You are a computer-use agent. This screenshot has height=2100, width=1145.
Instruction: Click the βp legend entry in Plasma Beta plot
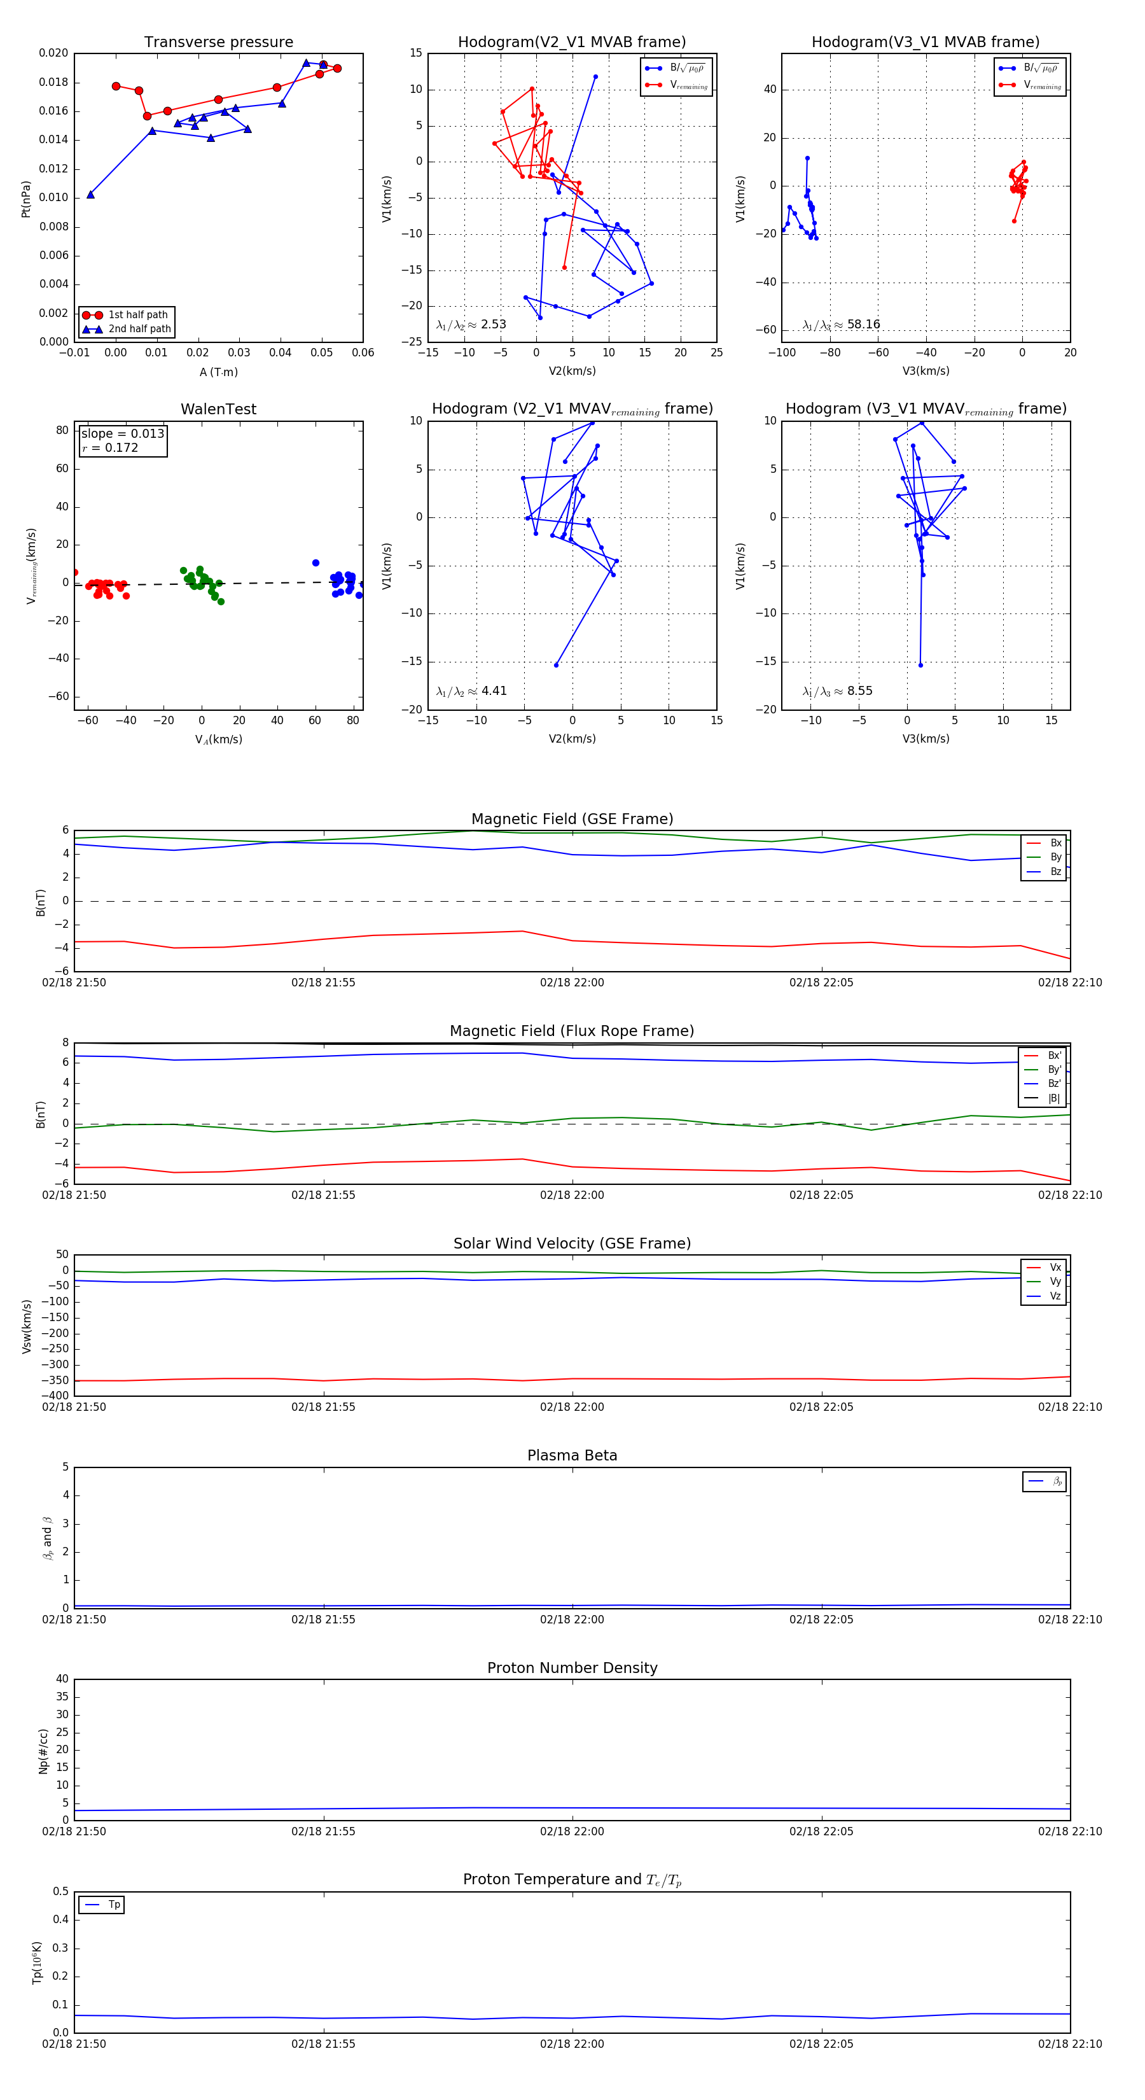[1044, 1481]
